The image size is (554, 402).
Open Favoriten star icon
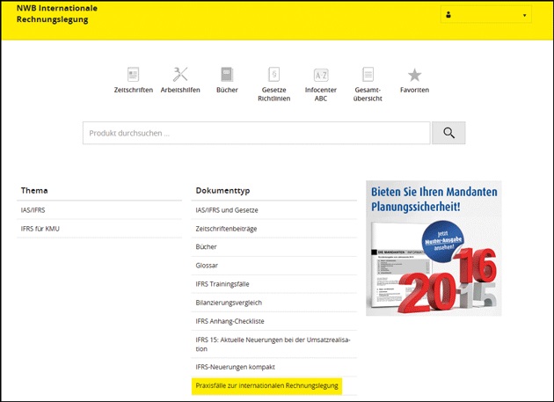tap(414, 76)
